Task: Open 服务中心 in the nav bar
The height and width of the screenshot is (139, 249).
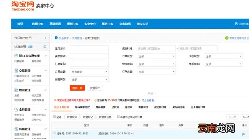Action: (108, 24)
